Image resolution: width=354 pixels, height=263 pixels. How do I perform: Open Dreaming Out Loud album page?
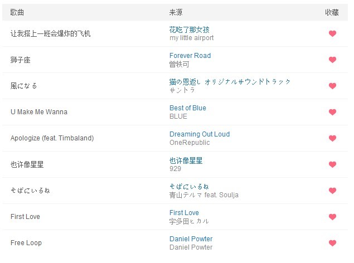coord(199,134)
